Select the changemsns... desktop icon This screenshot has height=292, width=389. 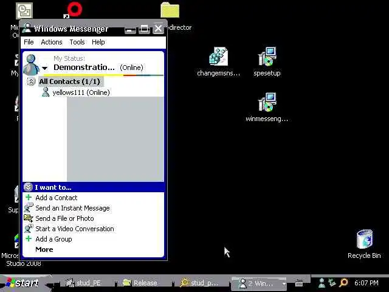click(218, 62)
